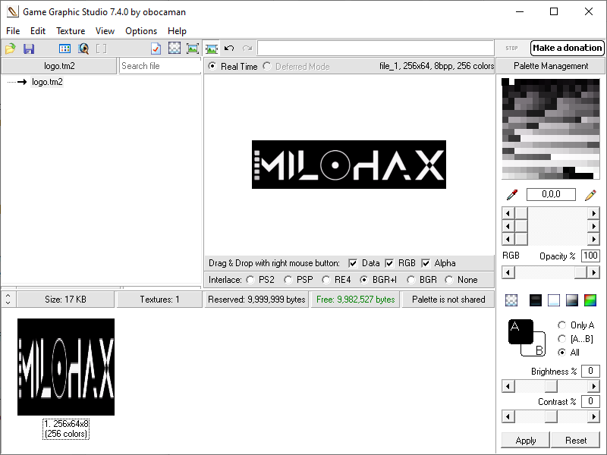Click the Brightness % value field
Image resolution: width=607 pixels, height=455 pixels.
pyautogui.click(x=590, y=371)
